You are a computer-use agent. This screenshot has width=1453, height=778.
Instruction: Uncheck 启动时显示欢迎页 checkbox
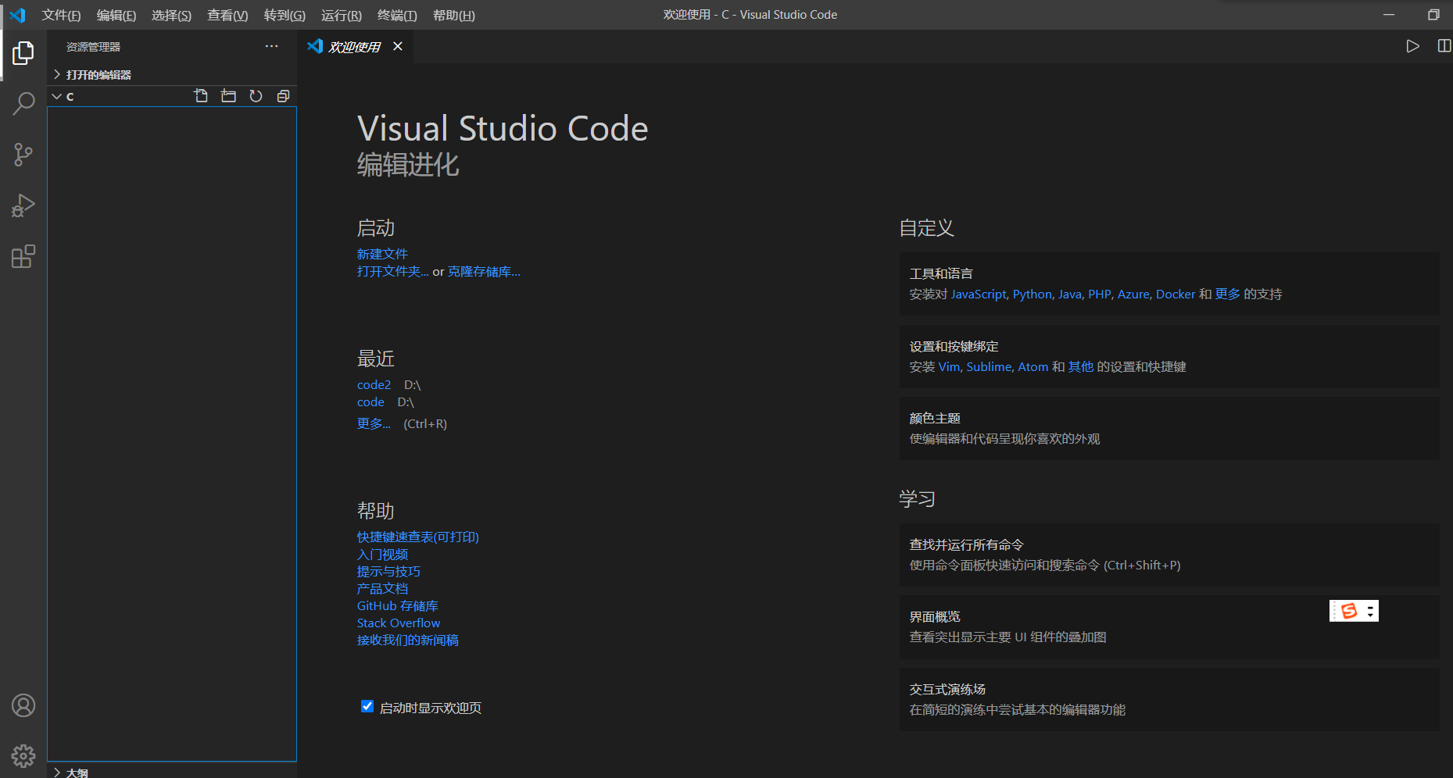pos(367,707)
